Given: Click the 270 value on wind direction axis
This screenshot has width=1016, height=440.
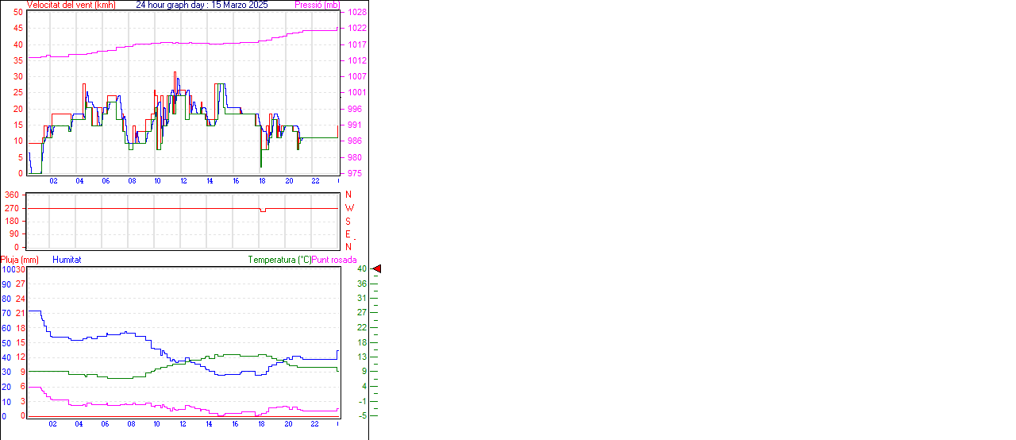Looking at the screenshot, I should (12, 208).
